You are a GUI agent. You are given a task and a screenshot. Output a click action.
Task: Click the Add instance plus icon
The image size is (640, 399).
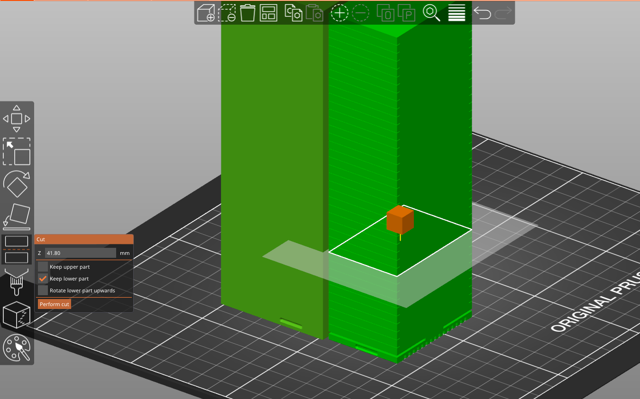339,13
